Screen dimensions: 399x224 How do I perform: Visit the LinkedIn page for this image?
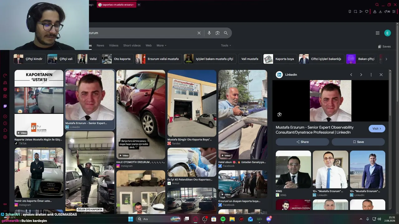tap(377, 128)
